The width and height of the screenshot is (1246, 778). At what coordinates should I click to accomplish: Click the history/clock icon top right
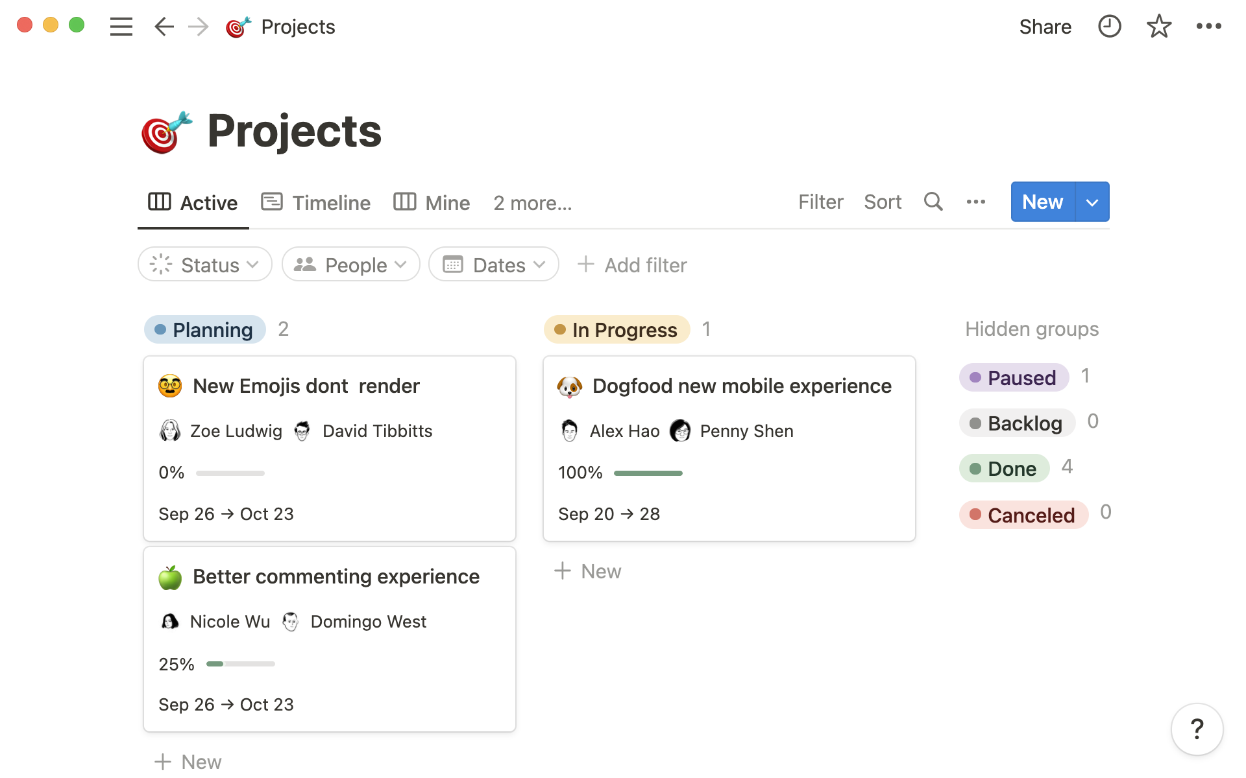point(1109,27)
